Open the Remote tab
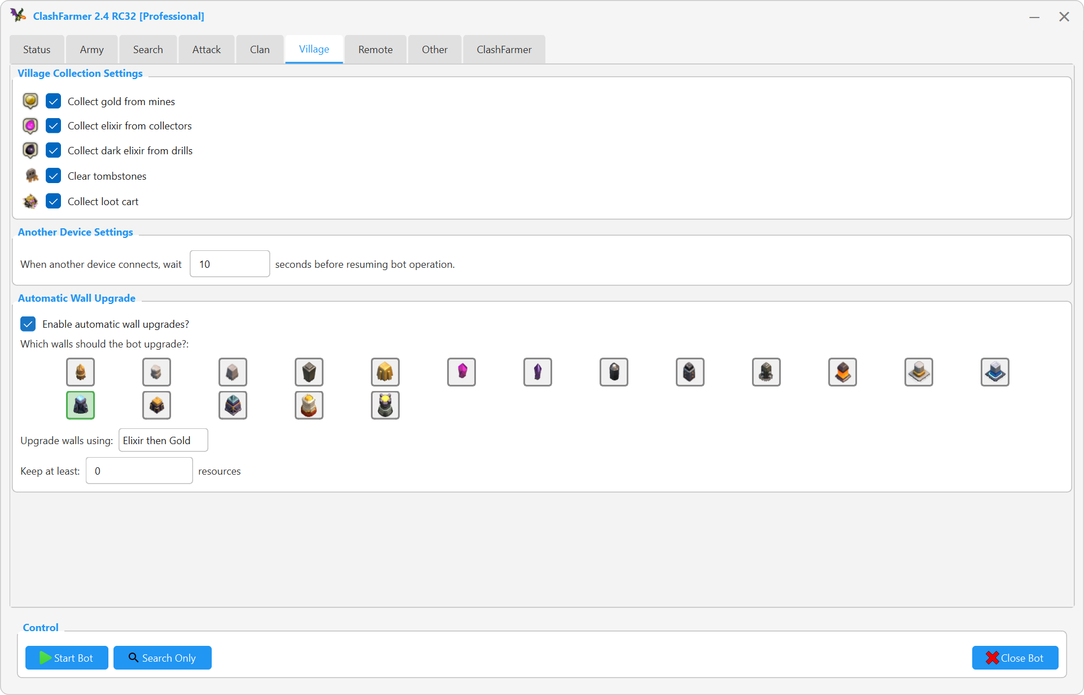The height and width of the screenshot is (695, 1084). [375, 50]
